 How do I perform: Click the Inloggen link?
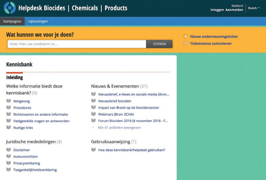pyautogui.click(x=217, y=10)
